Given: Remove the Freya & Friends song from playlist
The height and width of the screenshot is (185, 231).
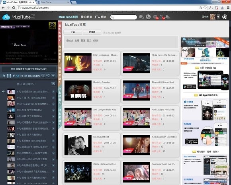Looking at the screenshot, I should click(53, 104).
